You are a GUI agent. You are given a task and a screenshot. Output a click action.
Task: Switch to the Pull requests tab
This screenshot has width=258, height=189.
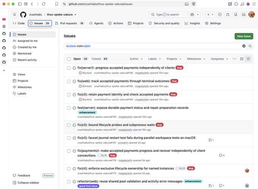coord(69,23)
